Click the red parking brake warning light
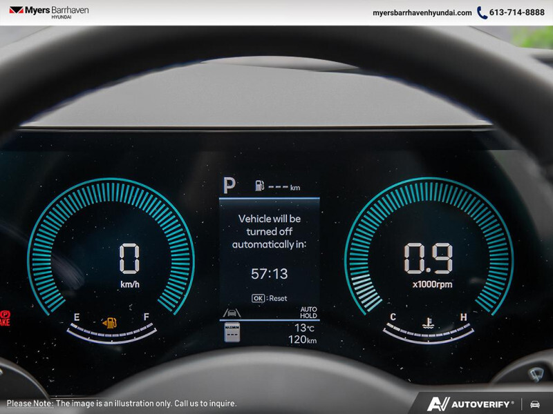This screenshot has width=553, height=414. coord(4,317)
